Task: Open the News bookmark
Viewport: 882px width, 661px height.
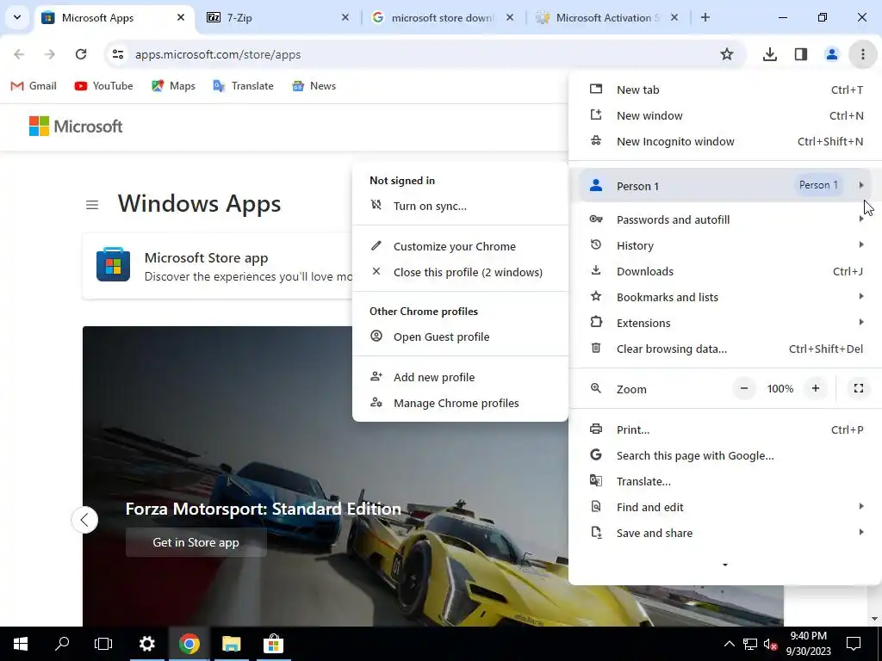Action: pyautogui.click(x=314, y=86)
